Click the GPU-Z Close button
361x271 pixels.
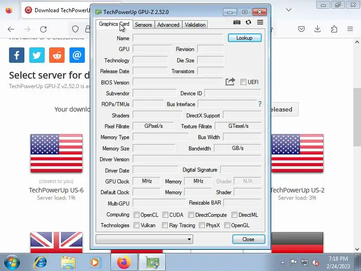coord(249,239)
